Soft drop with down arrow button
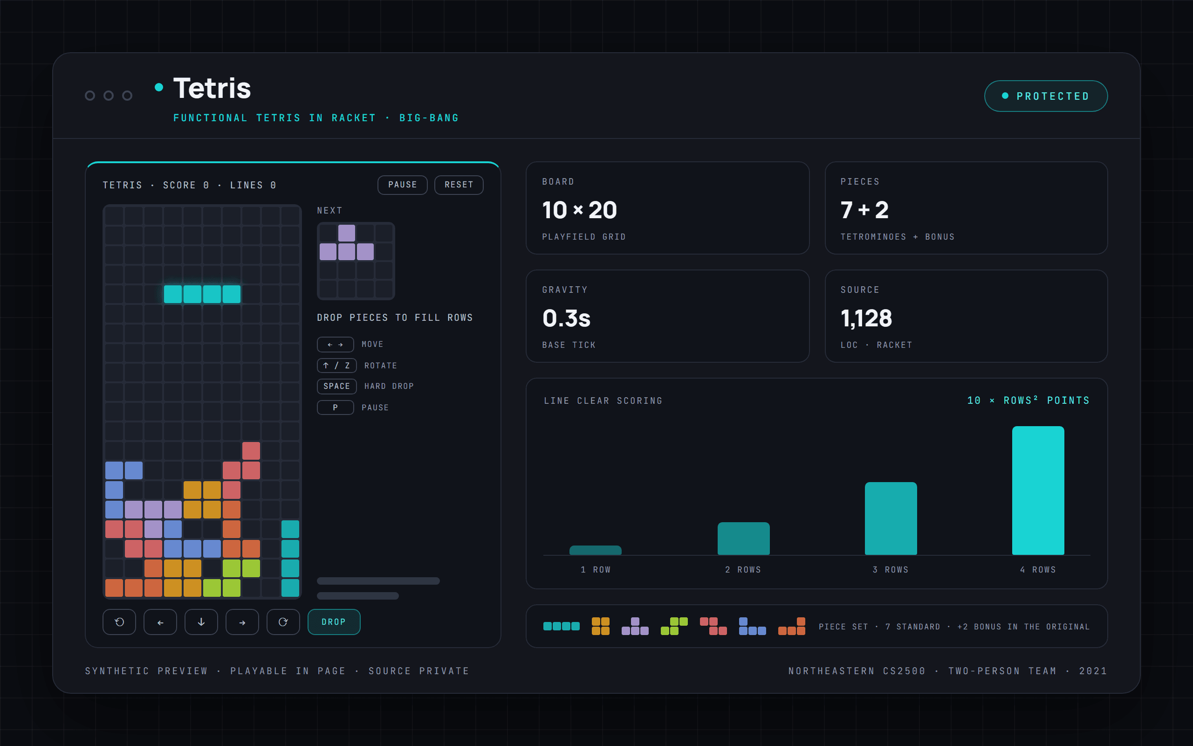 point(201,622)
